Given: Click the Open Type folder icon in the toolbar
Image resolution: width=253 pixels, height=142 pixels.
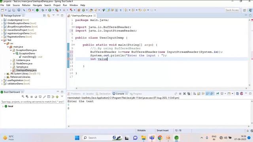Looking at the screenshot, I should pos(91,10).
